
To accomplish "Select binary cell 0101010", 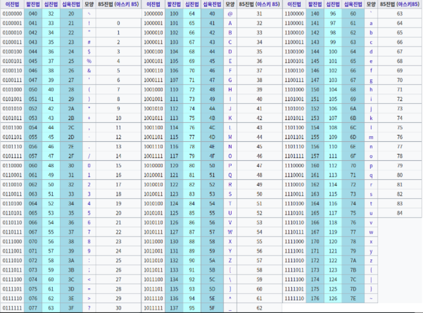I will coord(12,109).
